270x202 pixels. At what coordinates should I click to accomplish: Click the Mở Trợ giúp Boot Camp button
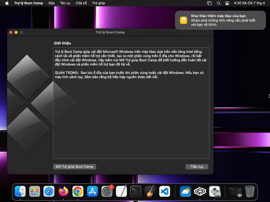[x=75, y=166]
